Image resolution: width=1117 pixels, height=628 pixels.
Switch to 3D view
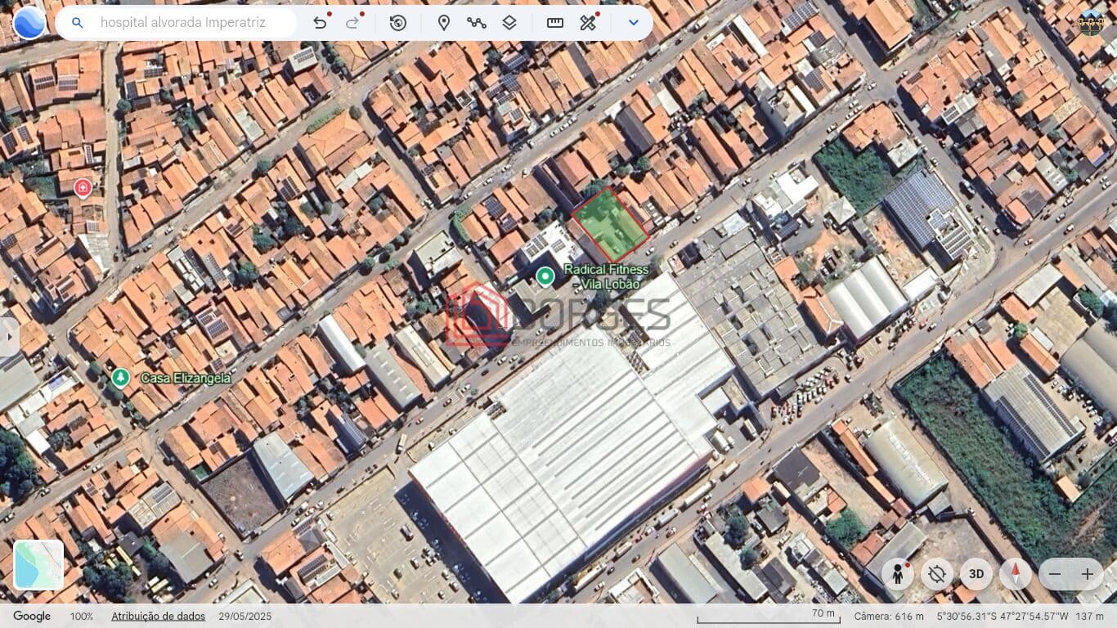976,574
